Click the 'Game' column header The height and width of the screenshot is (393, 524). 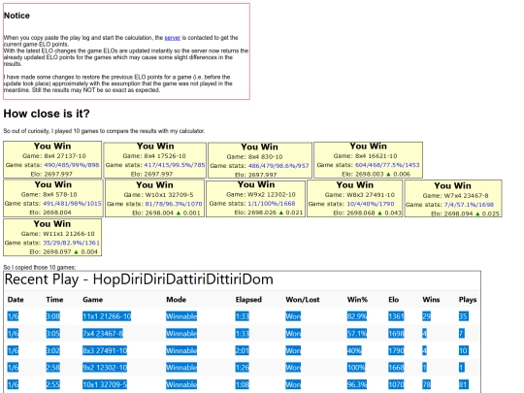92,300
